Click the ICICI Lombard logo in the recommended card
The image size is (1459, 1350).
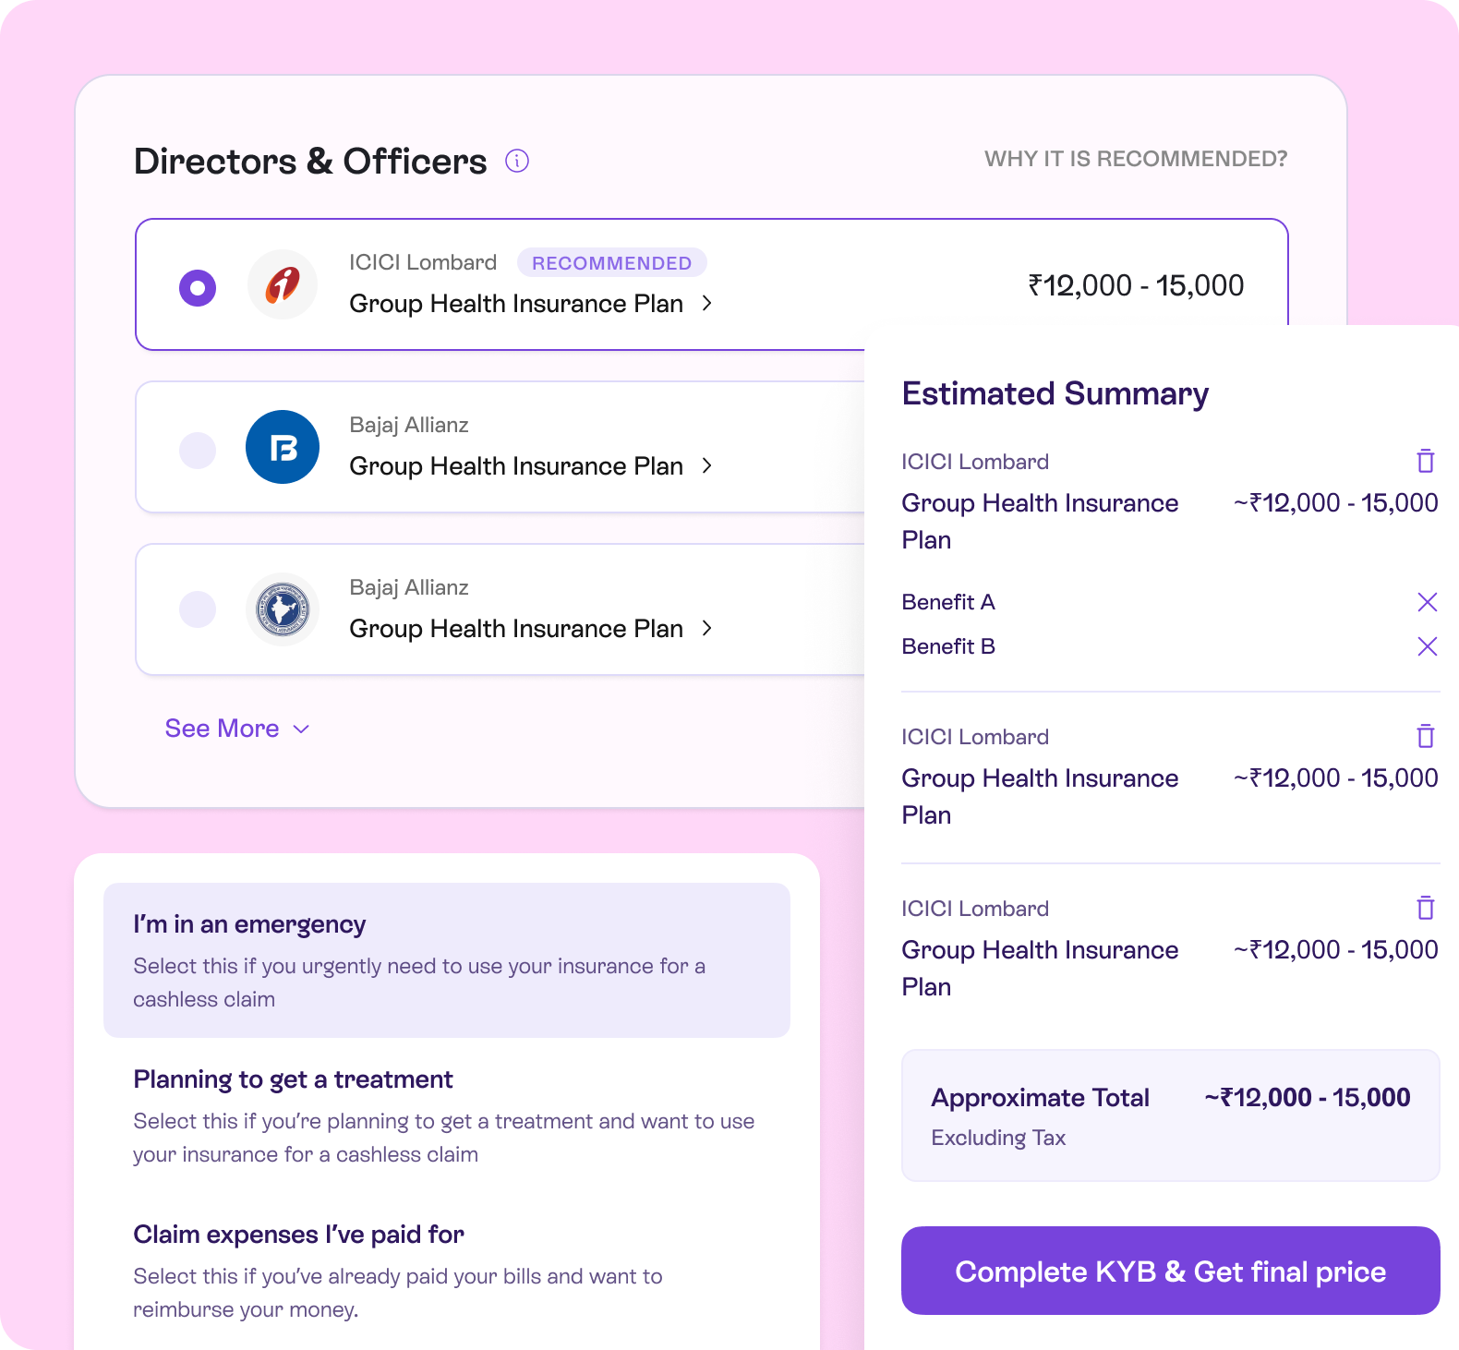point(283,284)
